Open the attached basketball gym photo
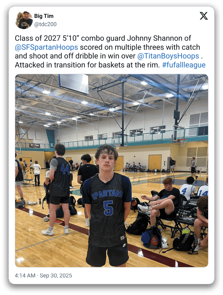This screenshot has width=223, height=295. tap(111, 170)
